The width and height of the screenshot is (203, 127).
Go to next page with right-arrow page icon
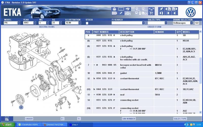click(x=175, y=9)
